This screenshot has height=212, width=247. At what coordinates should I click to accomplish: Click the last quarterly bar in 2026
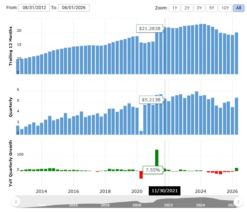236,116
